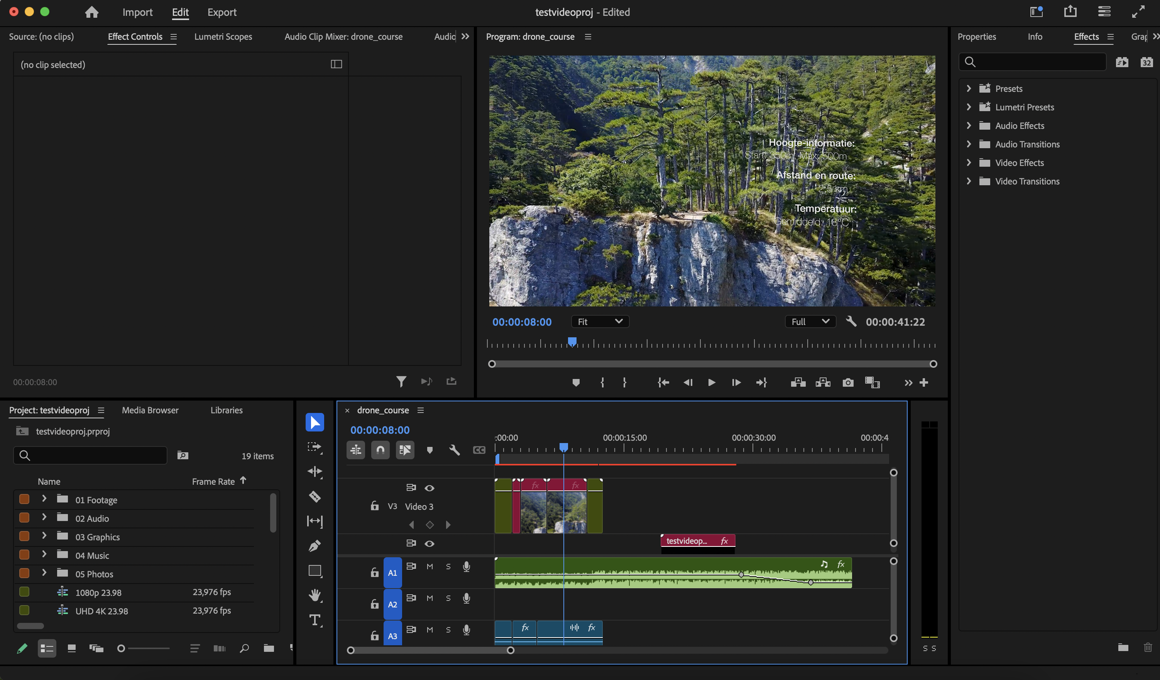Image resolution: width=1160 pixels, height=680 pixels.
Task: Click Add Marker in Program monitor
Action: click(576, 382)
